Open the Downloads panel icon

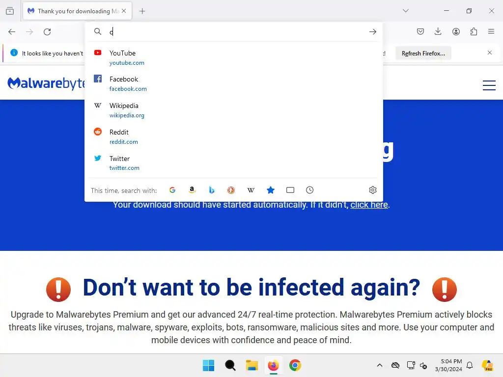tap(438, 31)
